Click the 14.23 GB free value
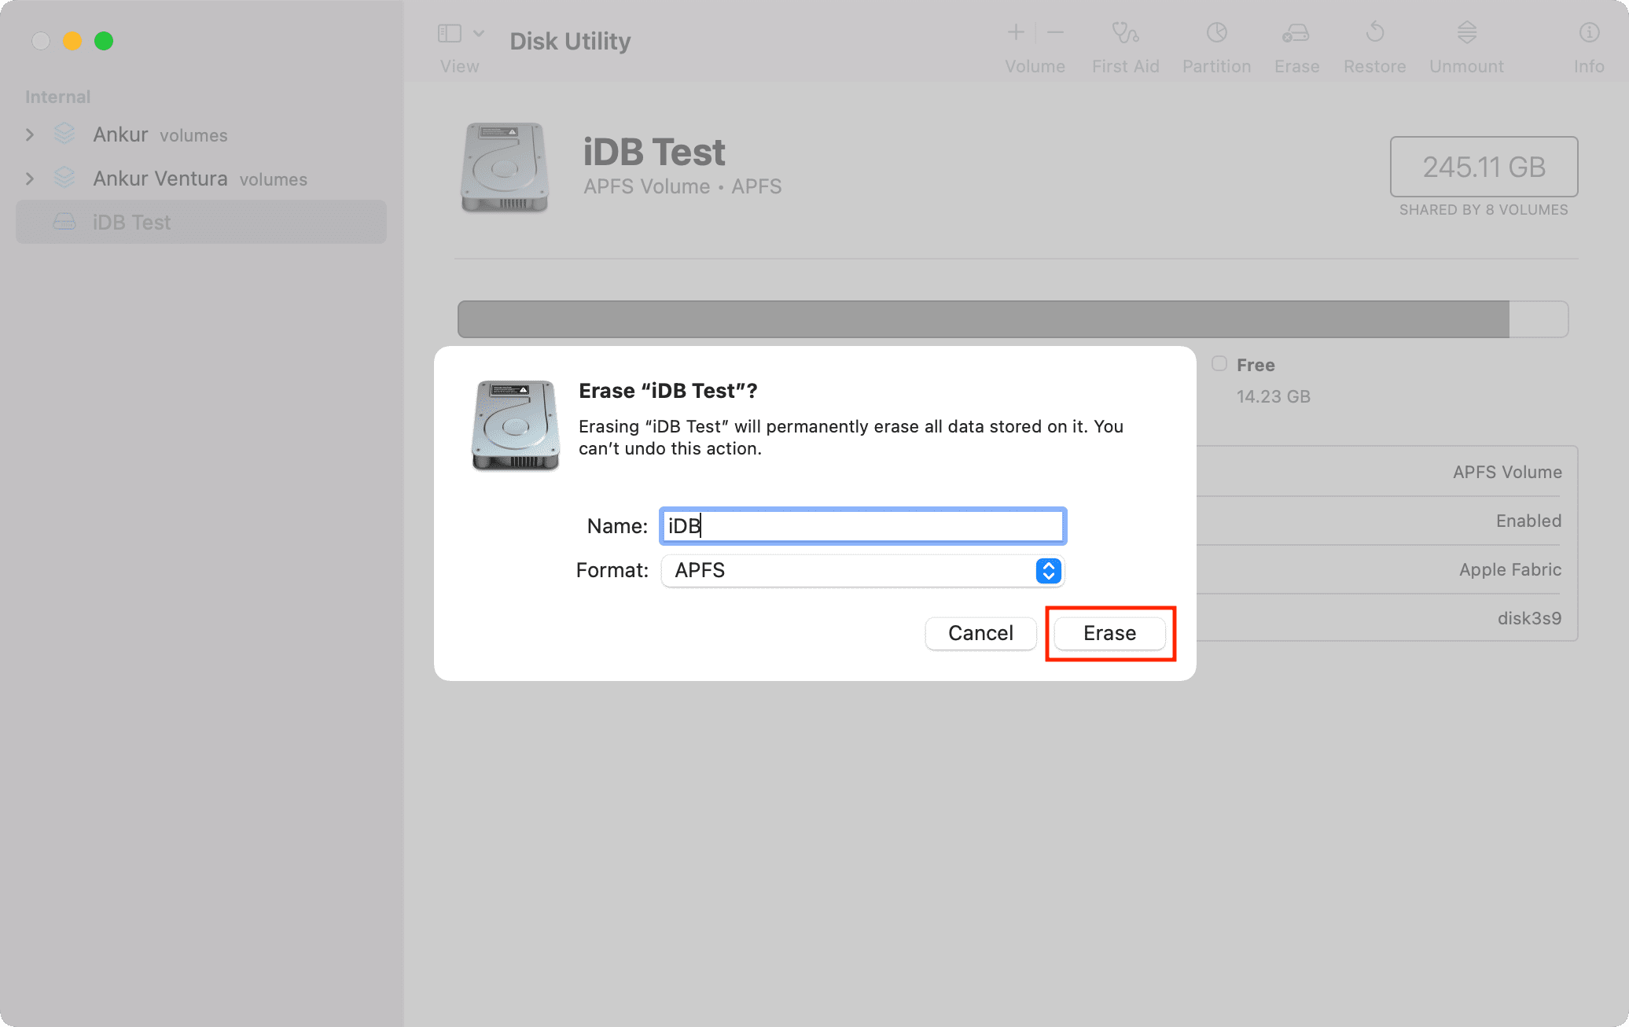Image resolution: width=1629 pixels, height=1027 pixels. (x=1273, y=396)
